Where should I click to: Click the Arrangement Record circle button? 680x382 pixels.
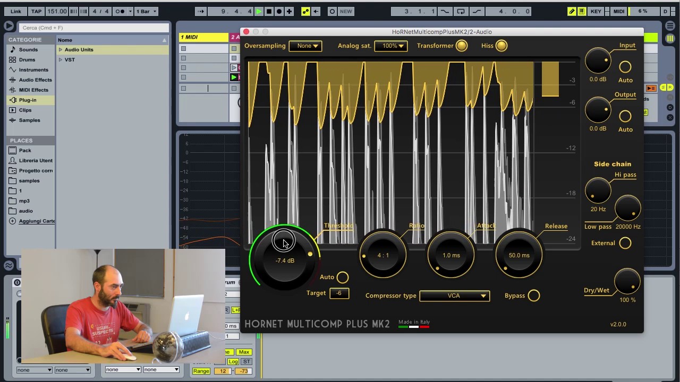click(279, 11)
